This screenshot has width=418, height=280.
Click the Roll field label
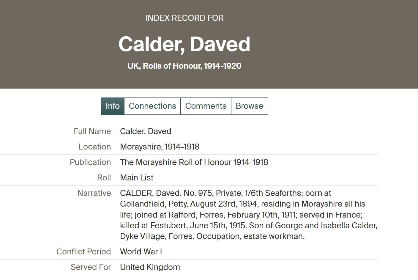tap(104, 178)
